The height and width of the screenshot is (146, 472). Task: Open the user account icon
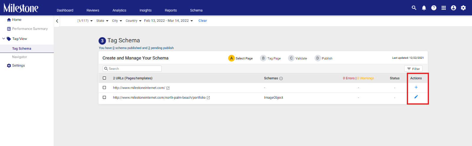click(x=453, y=8)
